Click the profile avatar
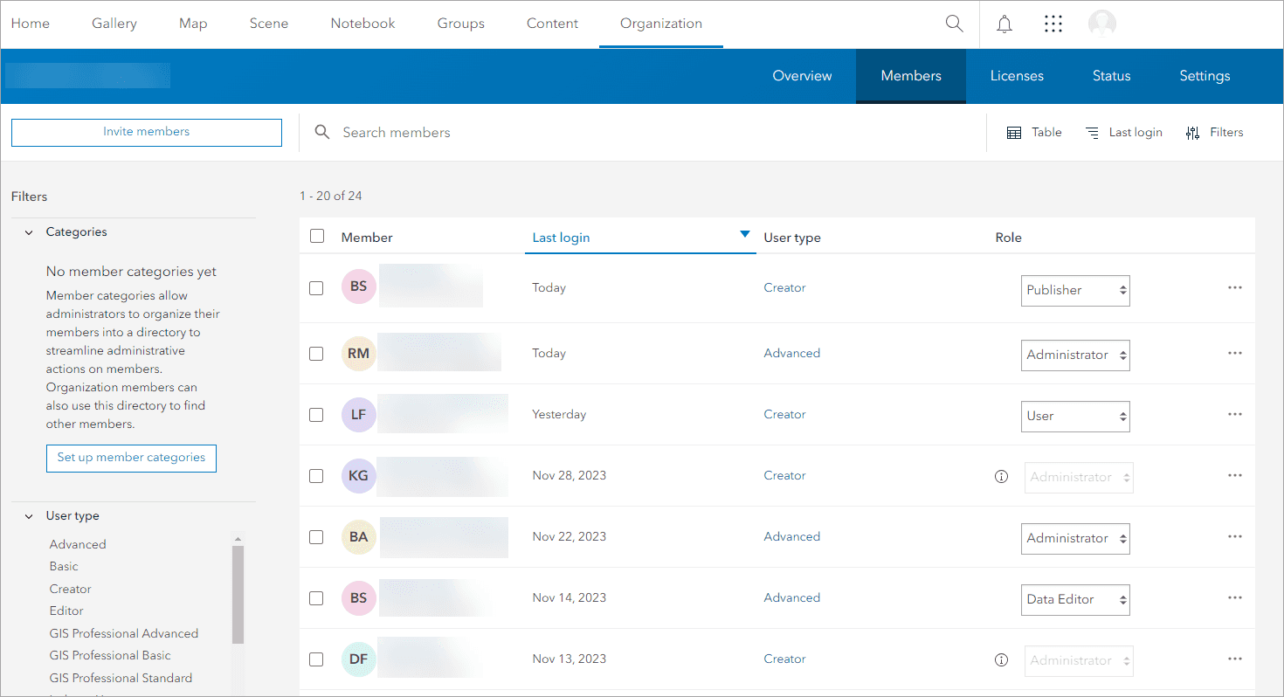This screenshot has width=1284, height=697. coord(1101,24)
